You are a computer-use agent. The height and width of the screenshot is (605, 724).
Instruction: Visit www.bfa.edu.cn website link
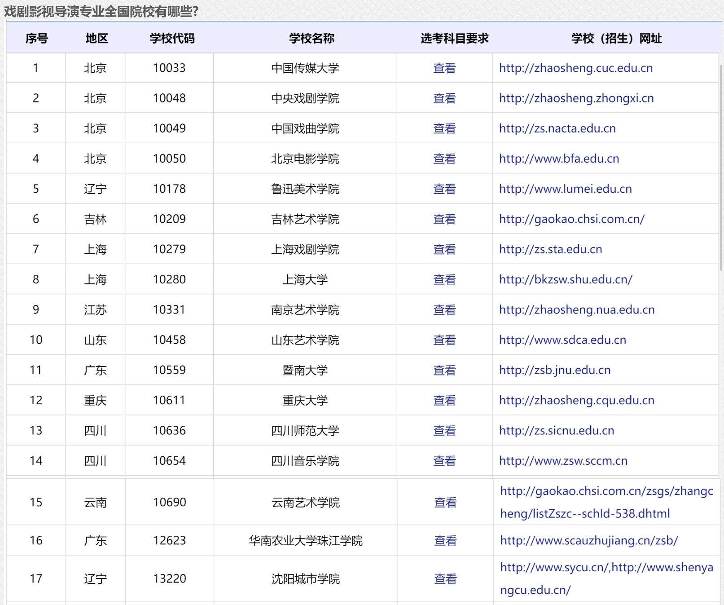click(x=559, y=159)
